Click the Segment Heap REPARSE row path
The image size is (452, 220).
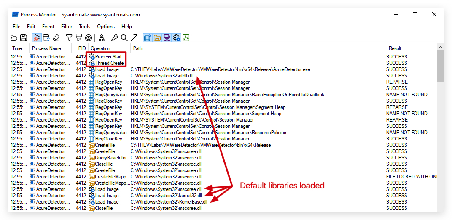coord(208,107)
